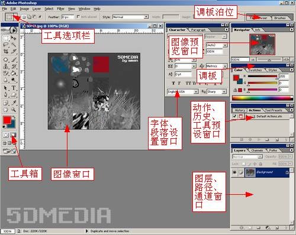Select the Move tool

(x=14, y=38)
